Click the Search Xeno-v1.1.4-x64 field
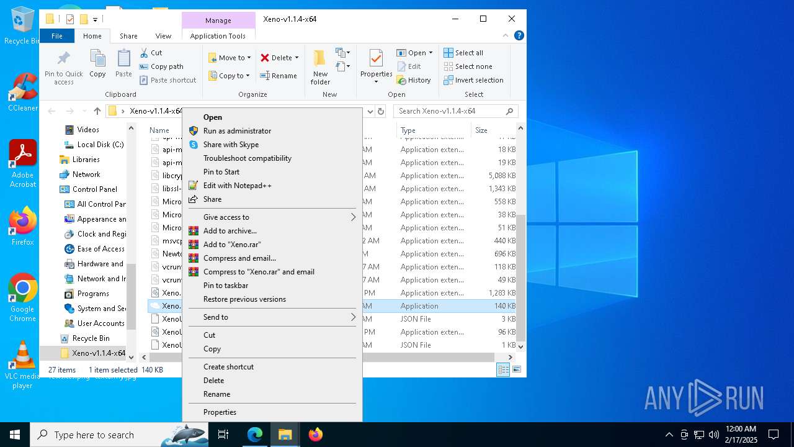Viewport: 794px width, 447px height. tap(455, 111)
